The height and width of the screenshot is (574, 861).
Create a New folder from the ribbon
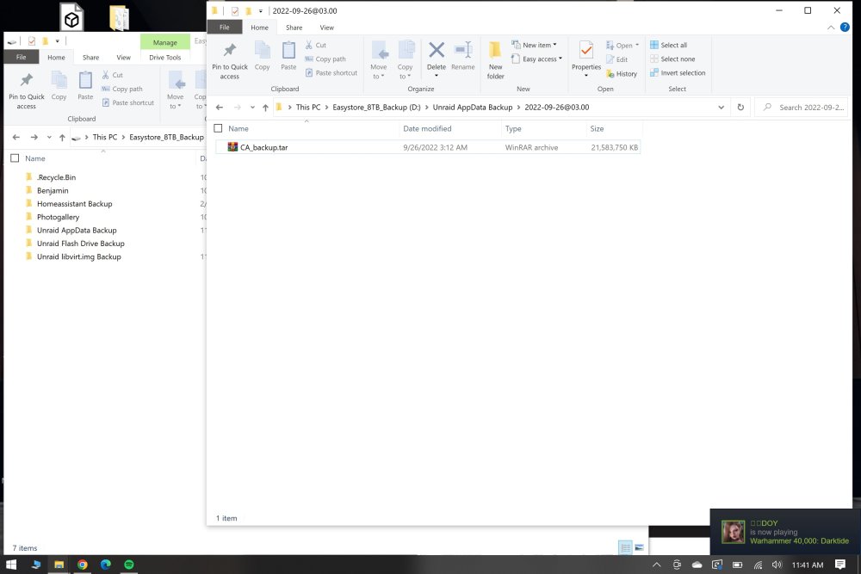(x=495, y=60)
